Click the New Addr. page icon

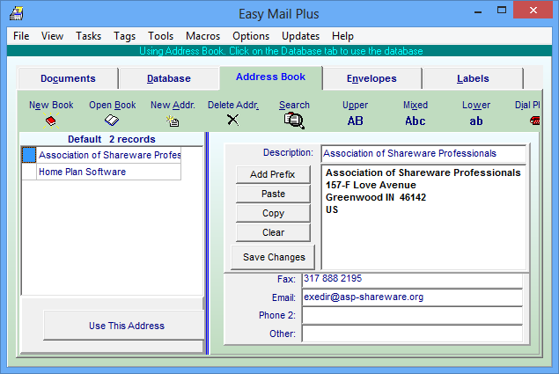coord(173,121)
